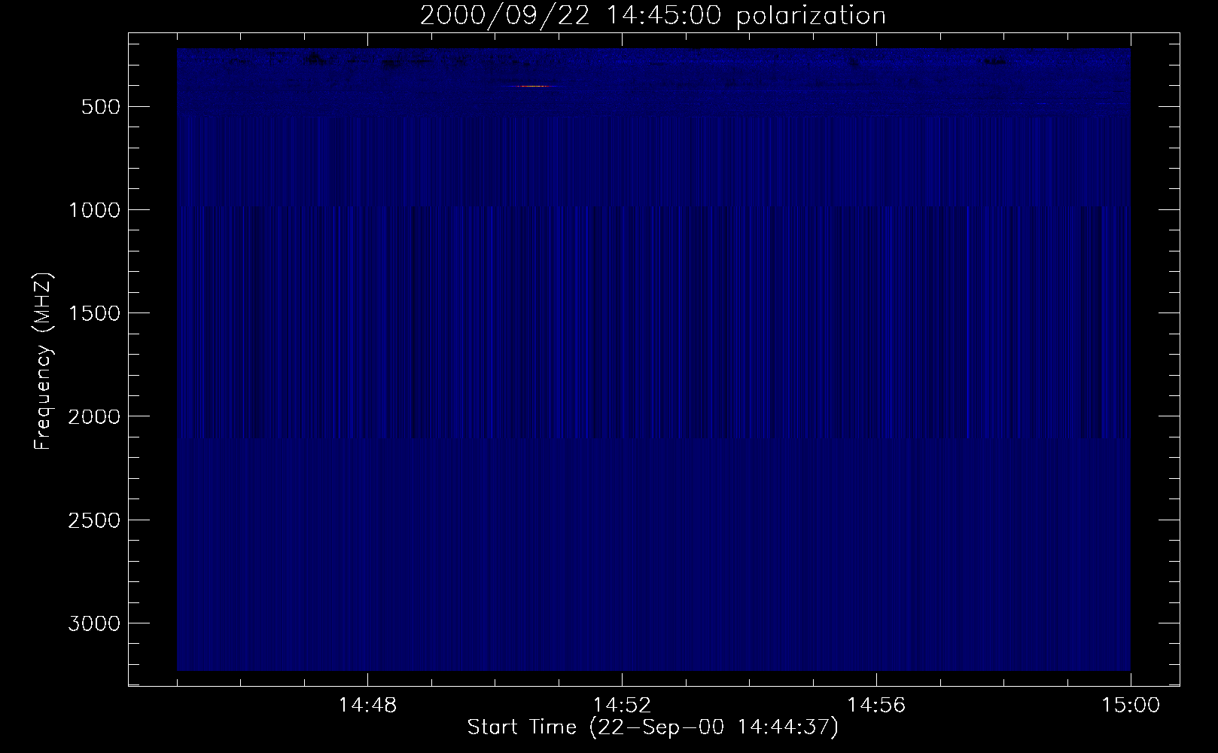Select the 2000/09/22 date in the title
The height and width of the screenshot is (753, 1218).
pyautogui.click(x=504, y=16)
